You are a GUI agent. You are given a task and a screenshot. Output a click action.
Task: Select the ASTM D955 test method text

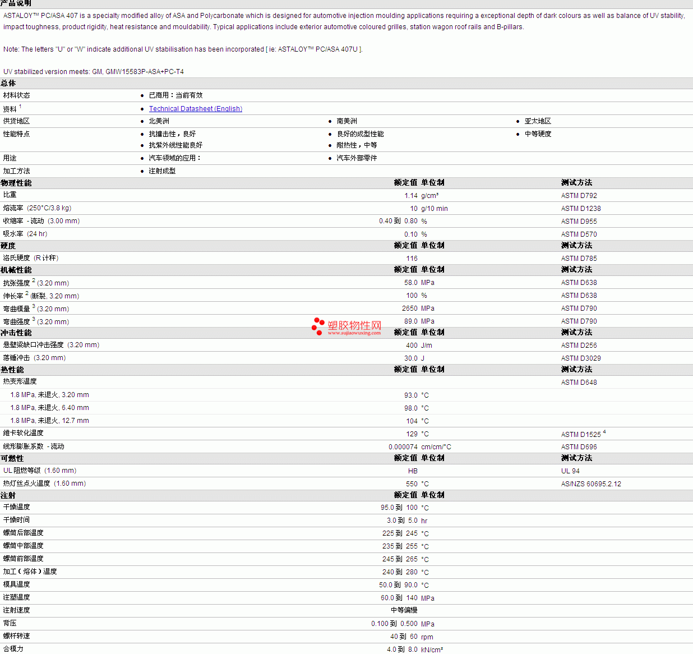579,222
